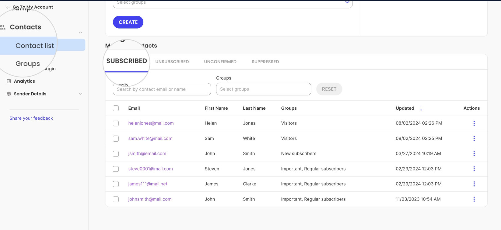Open Contact list in sidebar
This screenshot has width=501, height=230.
point(35,46)
